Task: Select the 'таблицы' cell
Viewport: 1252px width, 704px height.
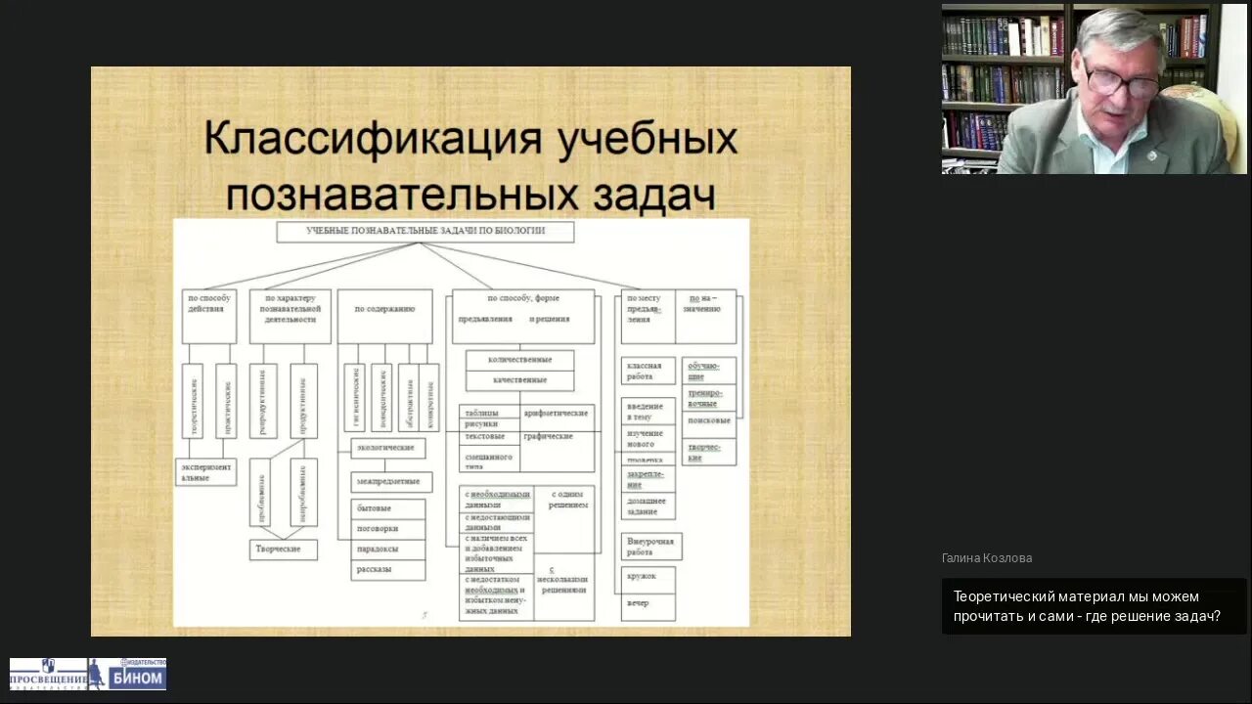Action: click(489, 412)
